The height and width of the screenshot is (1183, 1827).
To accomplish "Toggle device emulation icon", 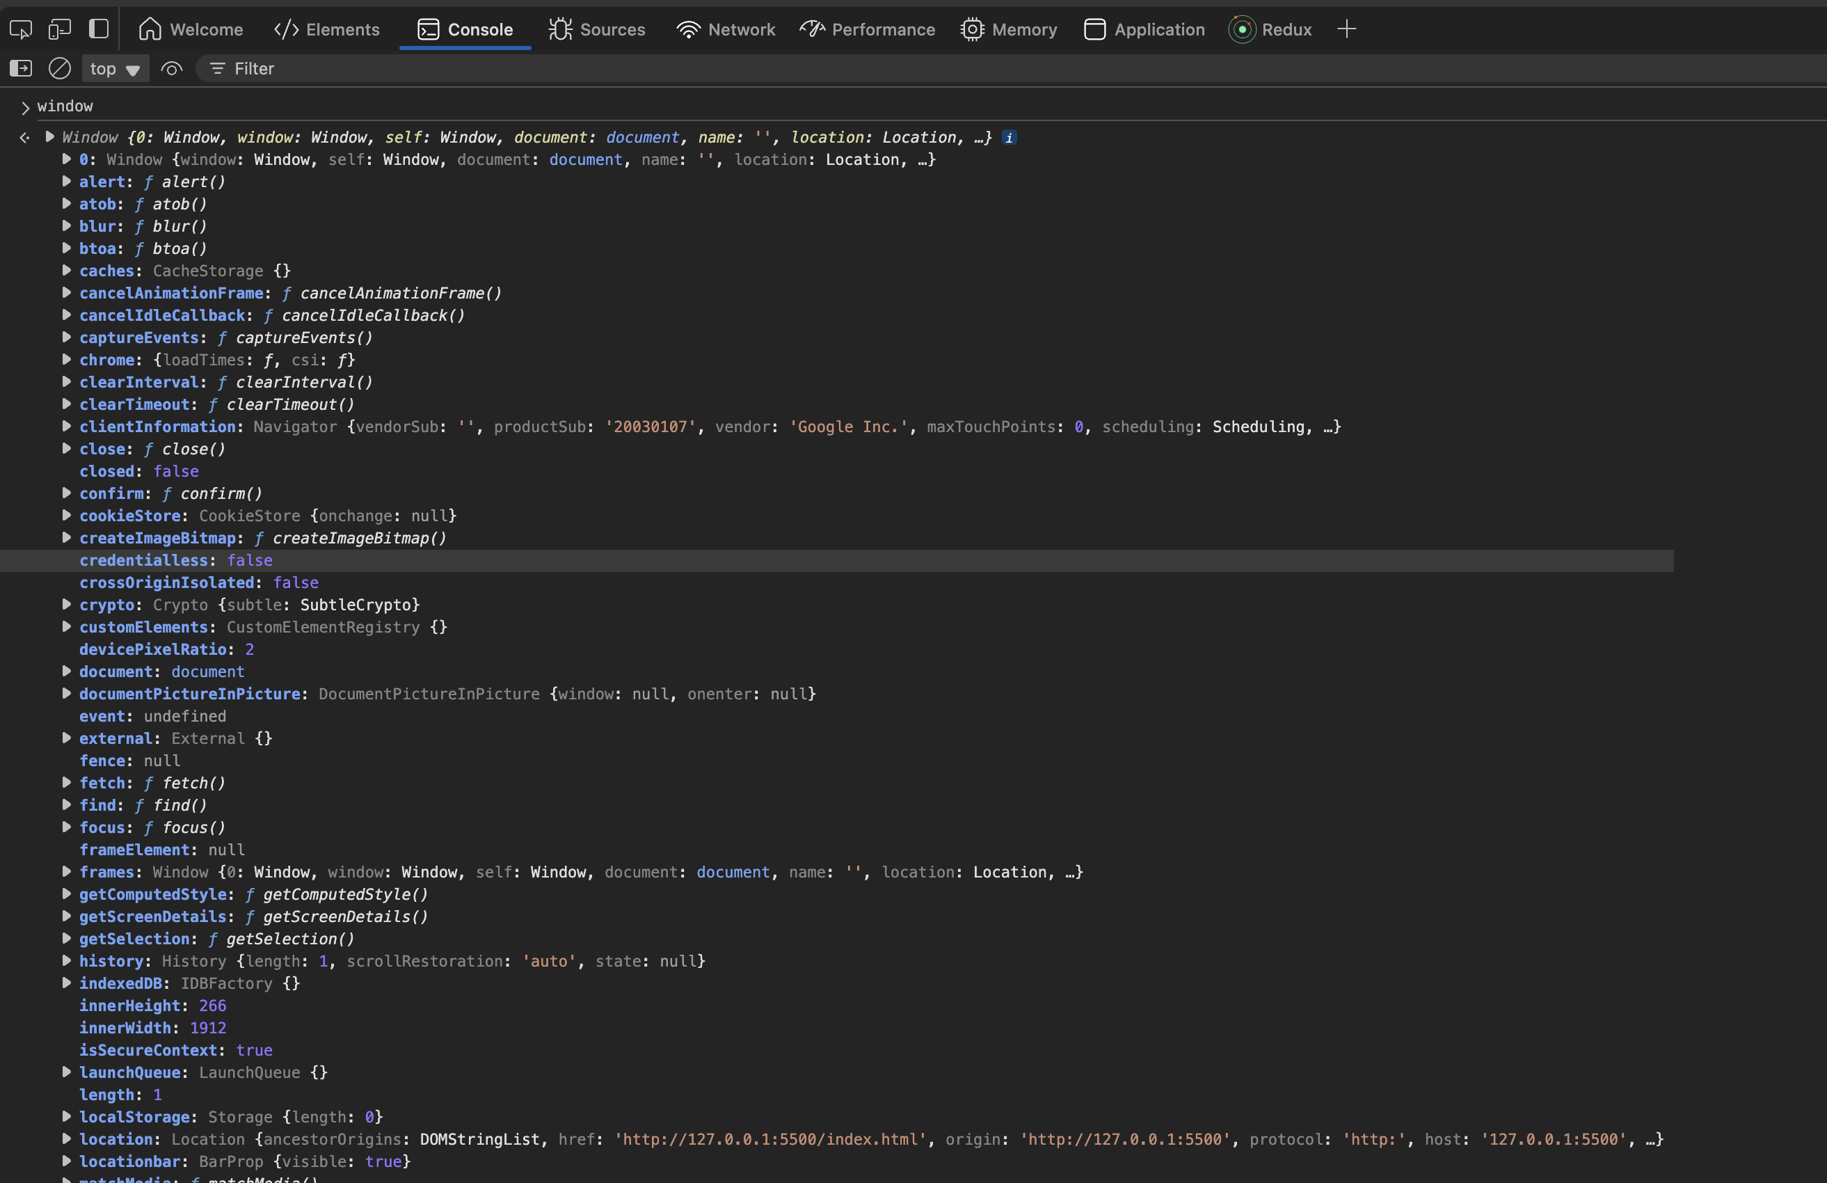I will [60, 29].
